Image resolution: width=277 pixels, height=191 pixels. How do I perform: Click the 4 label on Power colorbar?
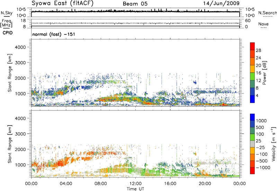(x=257, y=96)
